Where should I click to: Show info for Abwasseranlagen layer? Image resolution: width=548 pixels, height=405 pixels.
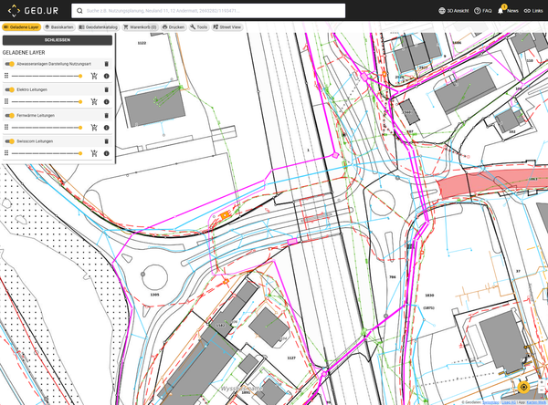107,76
